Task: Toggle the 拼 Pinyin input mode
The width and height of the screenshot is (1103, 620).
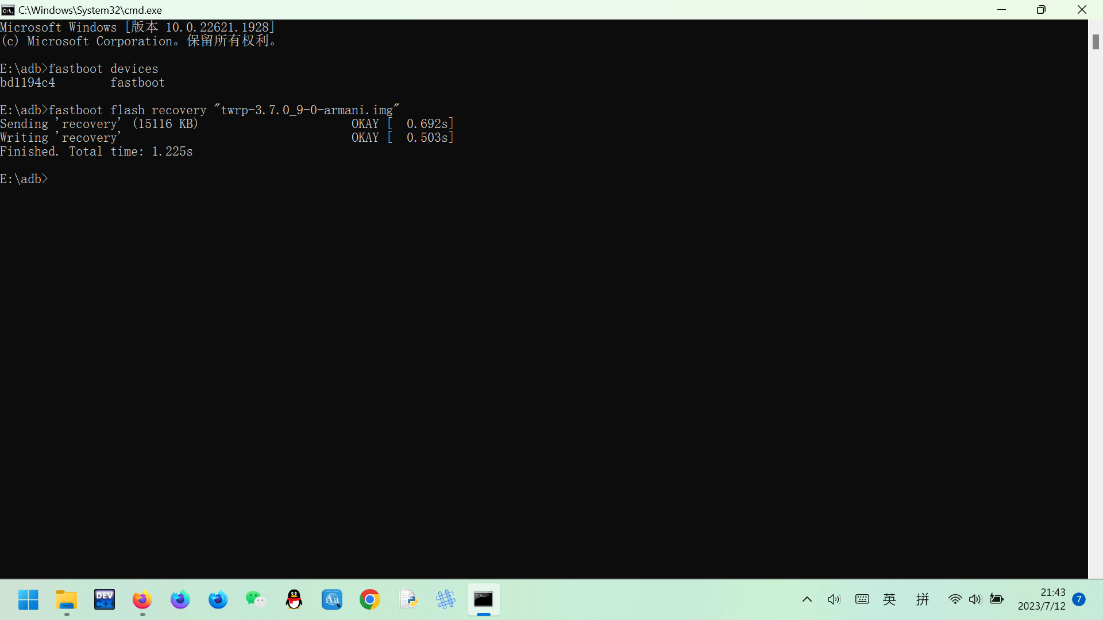Action: click(923, 600)
